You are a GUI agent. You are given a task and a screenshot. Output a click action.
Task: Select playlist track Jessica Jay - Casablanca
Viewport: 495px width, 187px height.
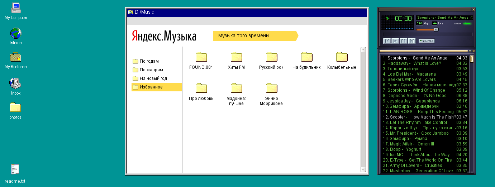pyautogui.click(x=425, y=101)
